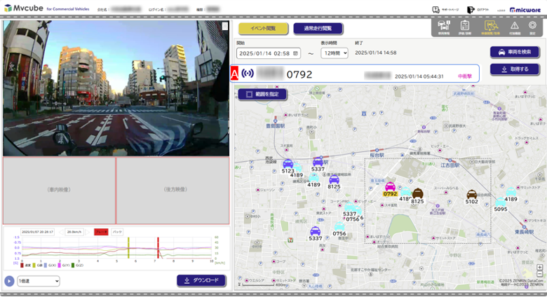Click the 車両を検索 vehicle search button
547x297 pixels.
(x=515, y=52)
